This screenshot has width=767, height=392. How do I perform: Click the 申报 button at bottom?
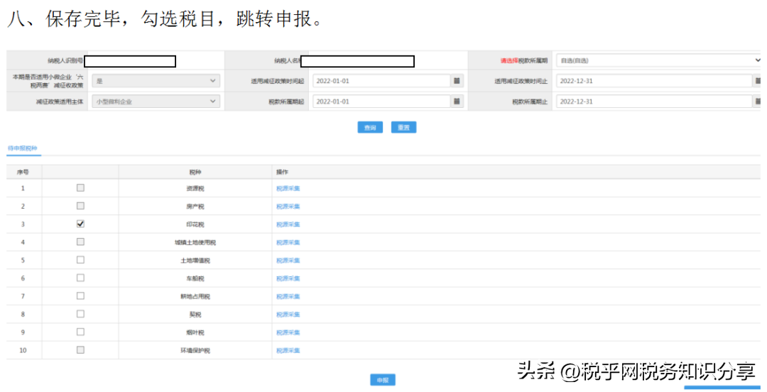(x=383, y=380)
